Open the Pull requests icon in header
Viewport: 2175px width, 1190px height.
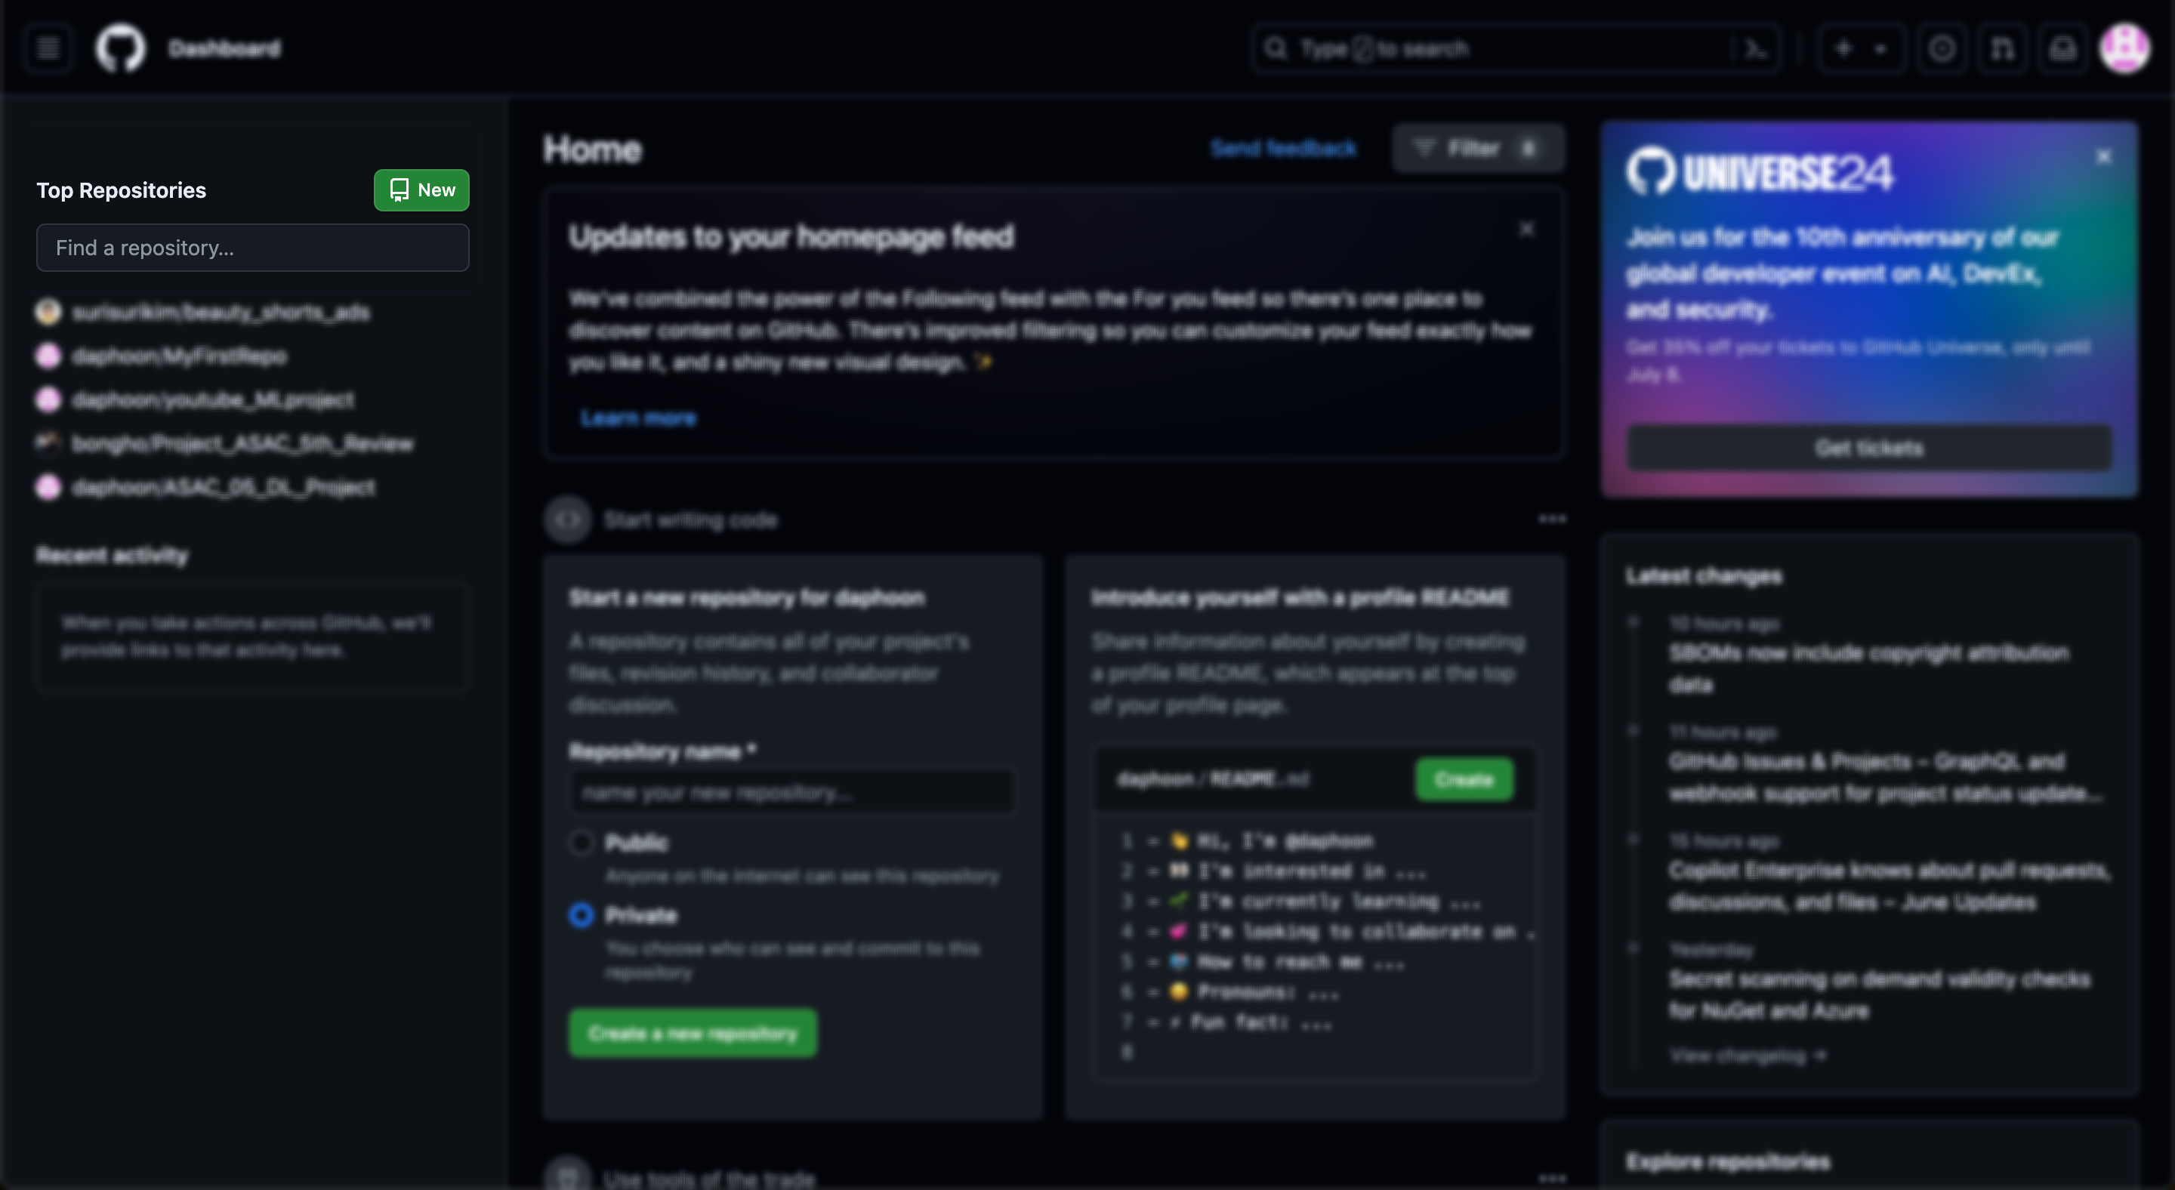(2003, 49)
